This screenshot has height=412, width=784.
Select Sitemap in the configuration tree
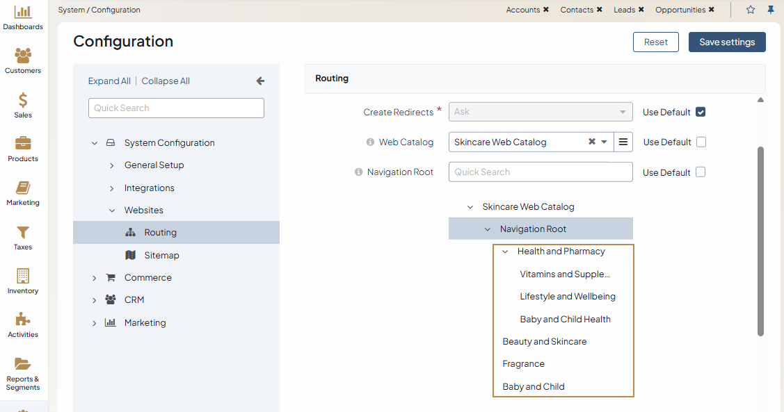click(x=161, y=255)
